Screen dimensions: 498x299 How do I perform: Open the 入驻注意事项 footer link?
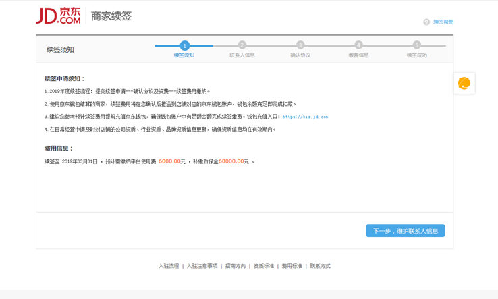(x=202, y=266)
